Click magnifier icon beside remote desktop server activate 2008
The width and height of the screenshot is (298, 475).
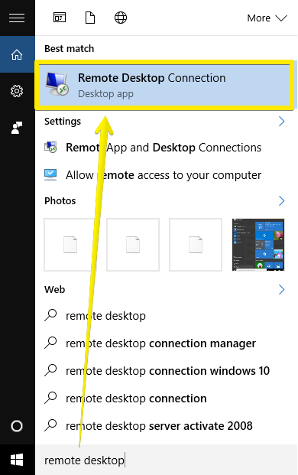(x=50, y=425)
